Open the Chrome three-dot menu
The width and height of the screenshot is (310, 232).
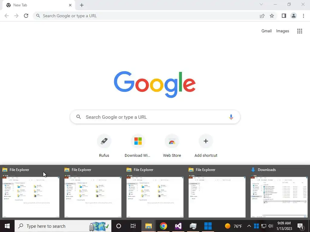303,16
